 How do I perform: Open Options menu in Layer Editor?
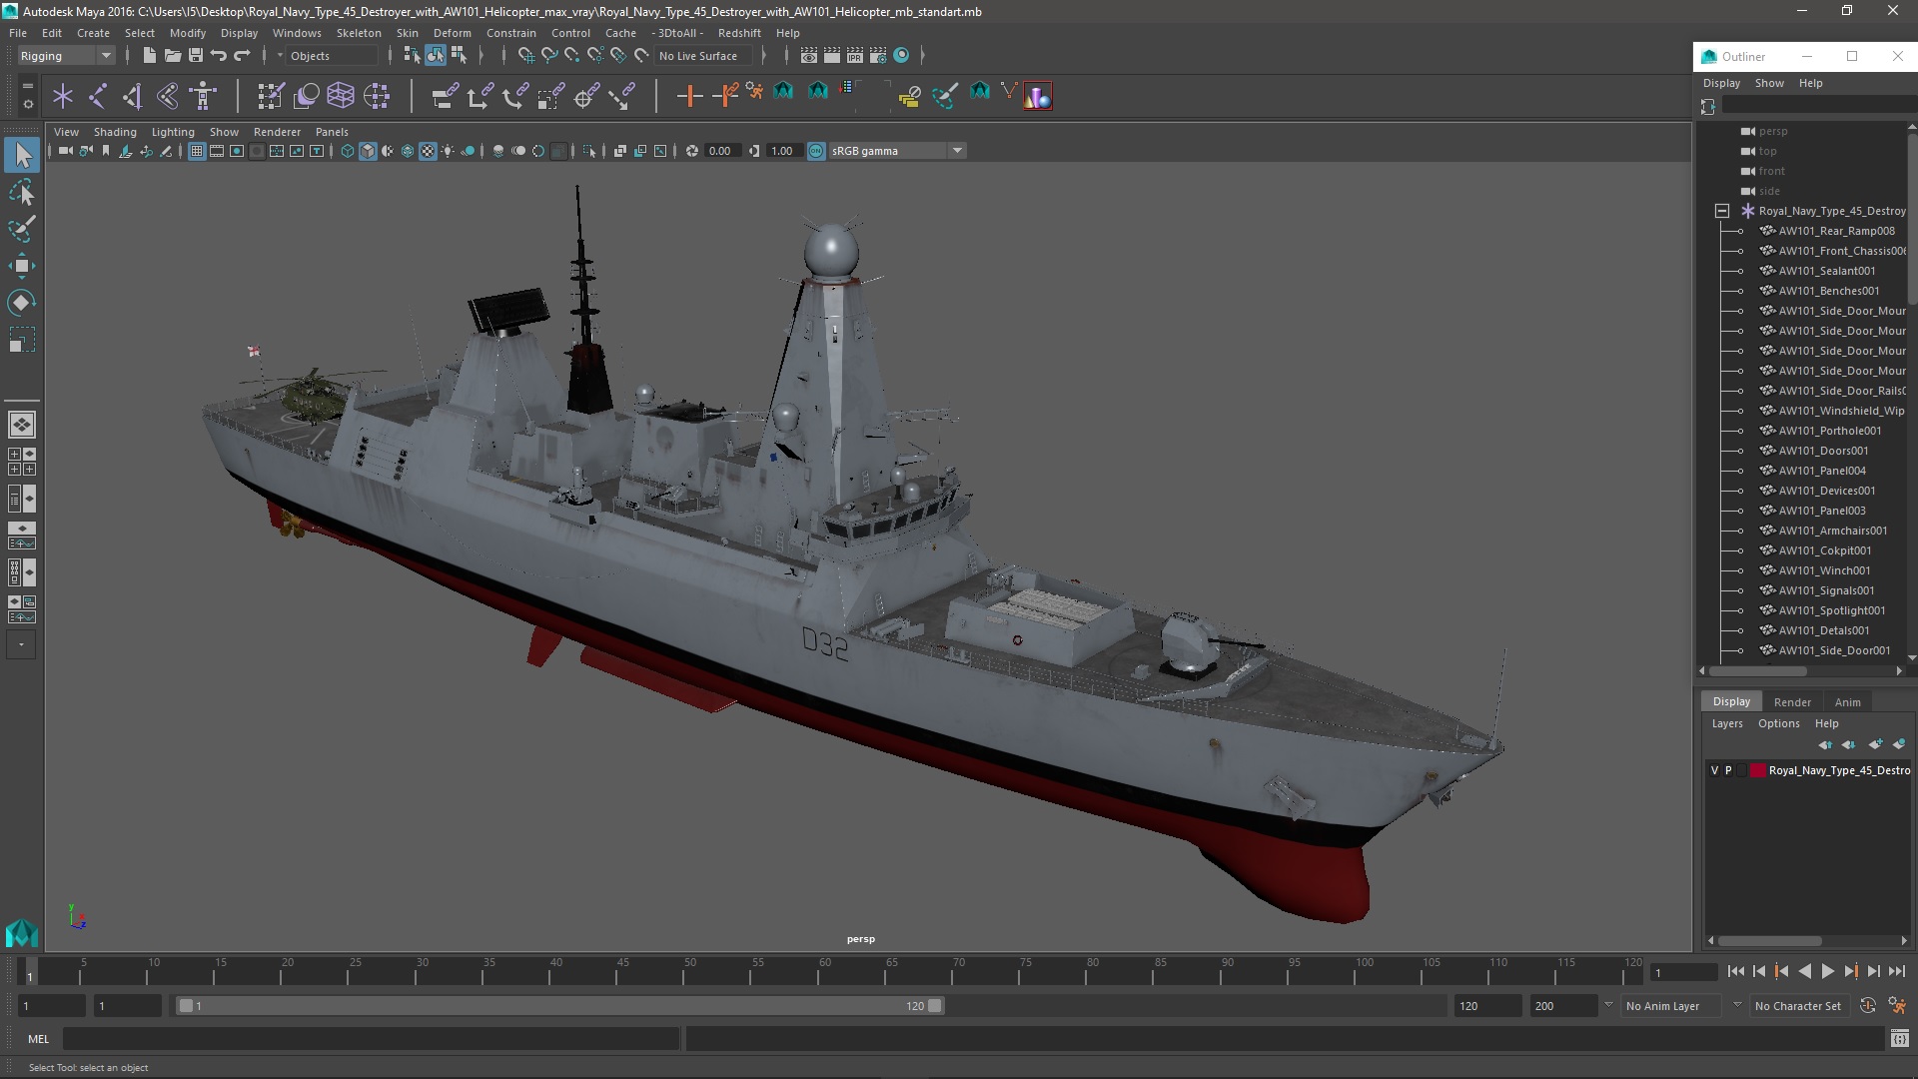click(x=1779, y=723)
